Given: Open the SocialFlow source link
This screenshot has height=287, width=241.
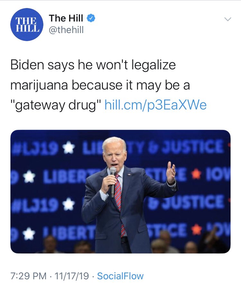Looking at the screenshot, I should [x=120, y=276].
